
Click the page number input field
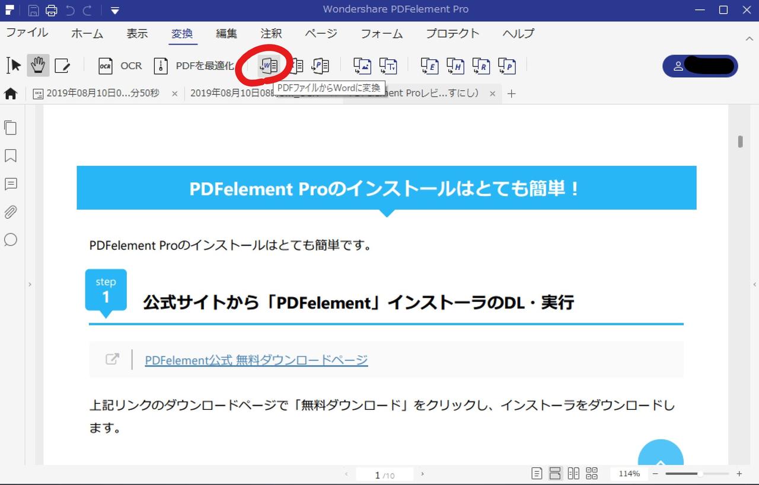(x=385, y=474)
